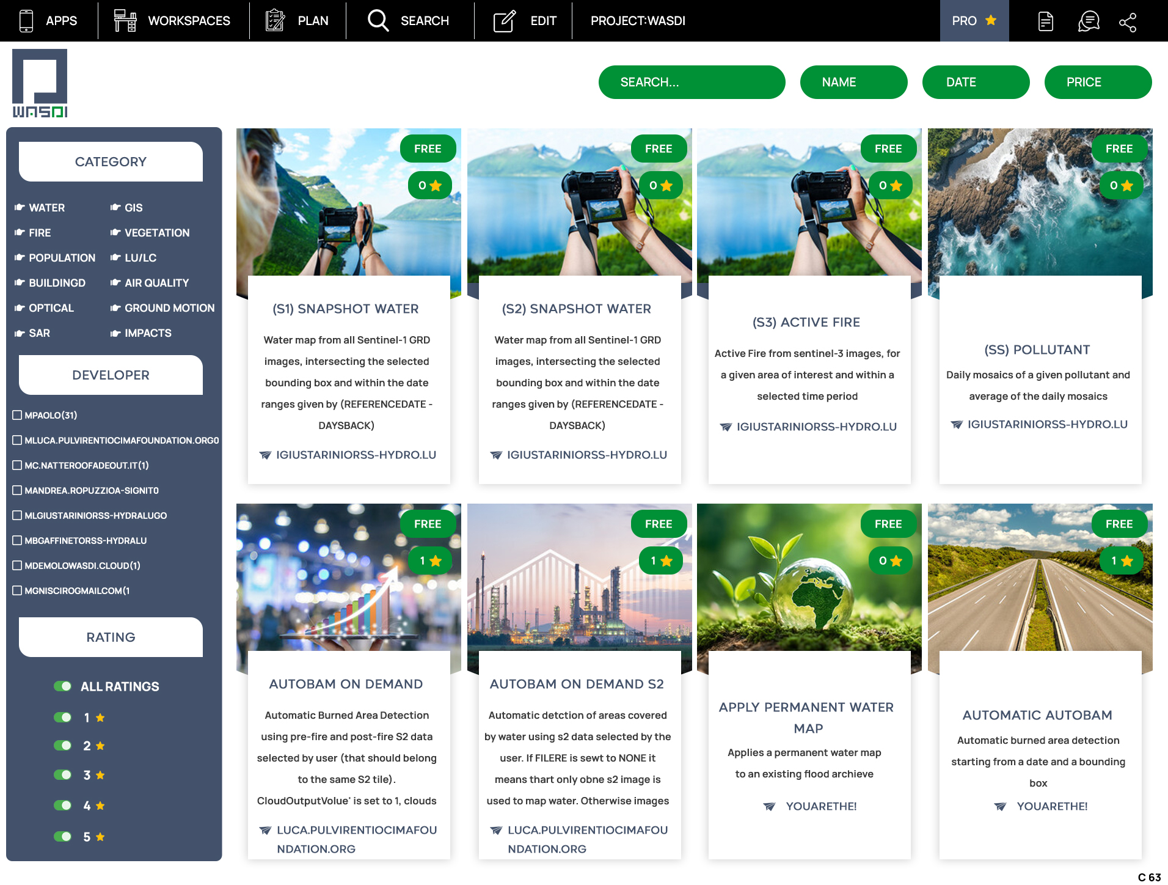Viewport: 1168px width, 885px height.
Task: Click the Plan clipboard icon
Action: [275, 21]
